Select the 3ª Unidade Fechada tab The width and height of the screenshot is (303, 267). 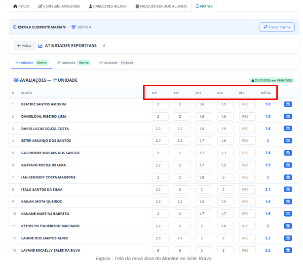[117, 63]
